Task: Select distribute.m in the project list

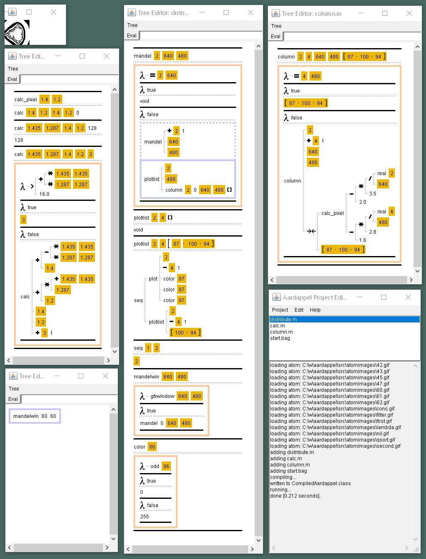Action: (x=283, y=320)
